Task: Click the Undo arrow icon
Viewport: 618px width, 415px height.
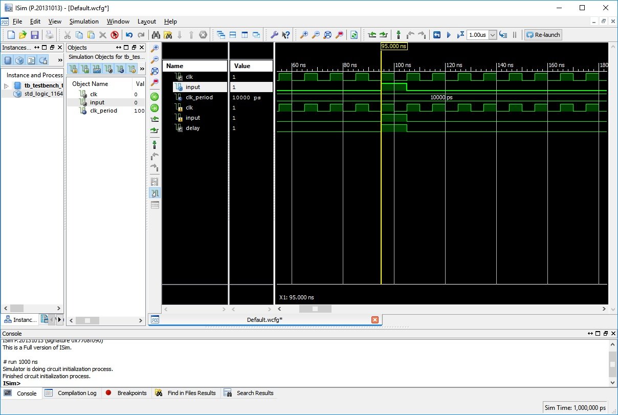Action: click(x=129, y=35)
